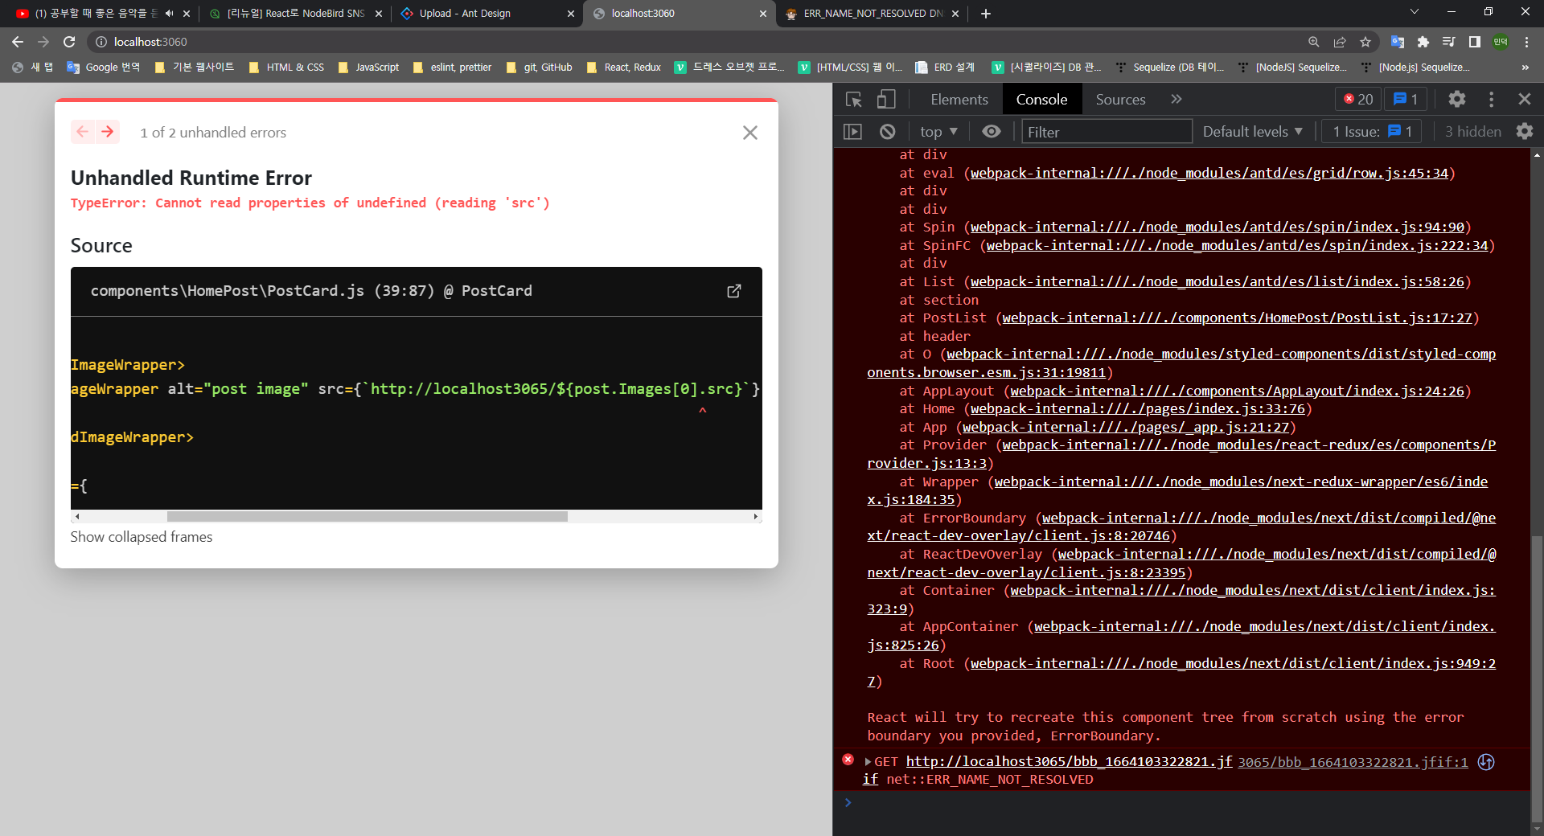
Task: Bookmark the page with the star icon
Action: (x=1365, y=42)
